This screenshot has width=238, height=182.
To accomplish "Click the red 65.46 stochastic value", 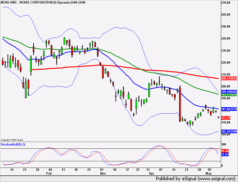I will 225,151.
